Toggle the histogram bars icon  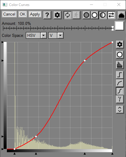click(120, 65)
